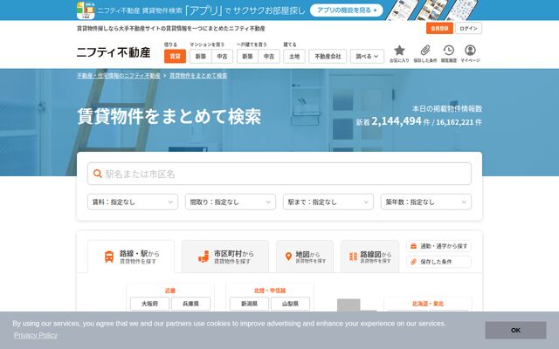Choose 新潟県 prefecture button
The image size is (559, 349).
(x=249, y=304)
